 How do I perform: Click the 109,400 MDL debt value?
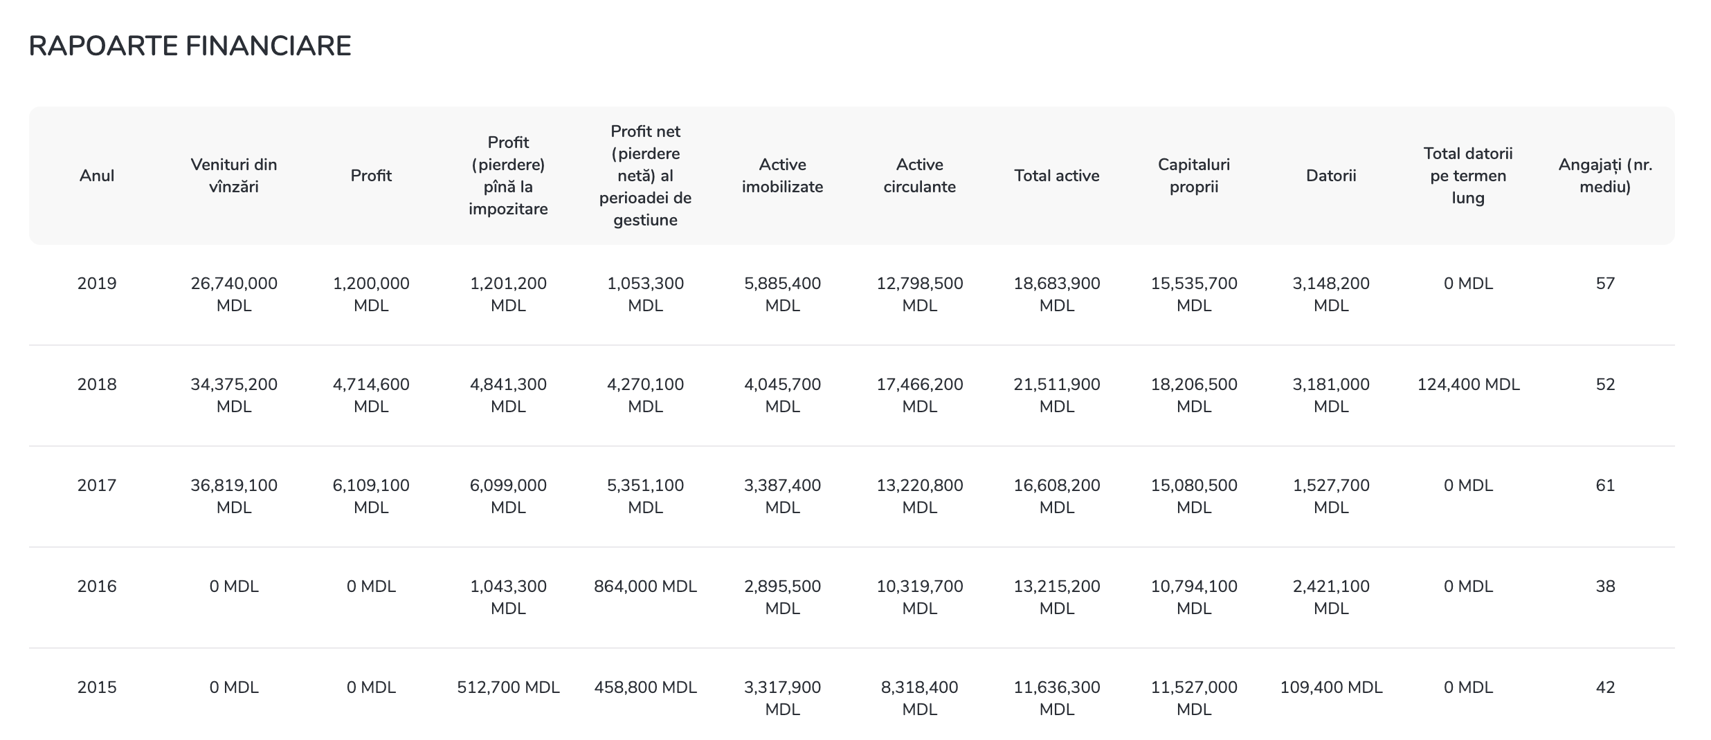click(1330, 687)
